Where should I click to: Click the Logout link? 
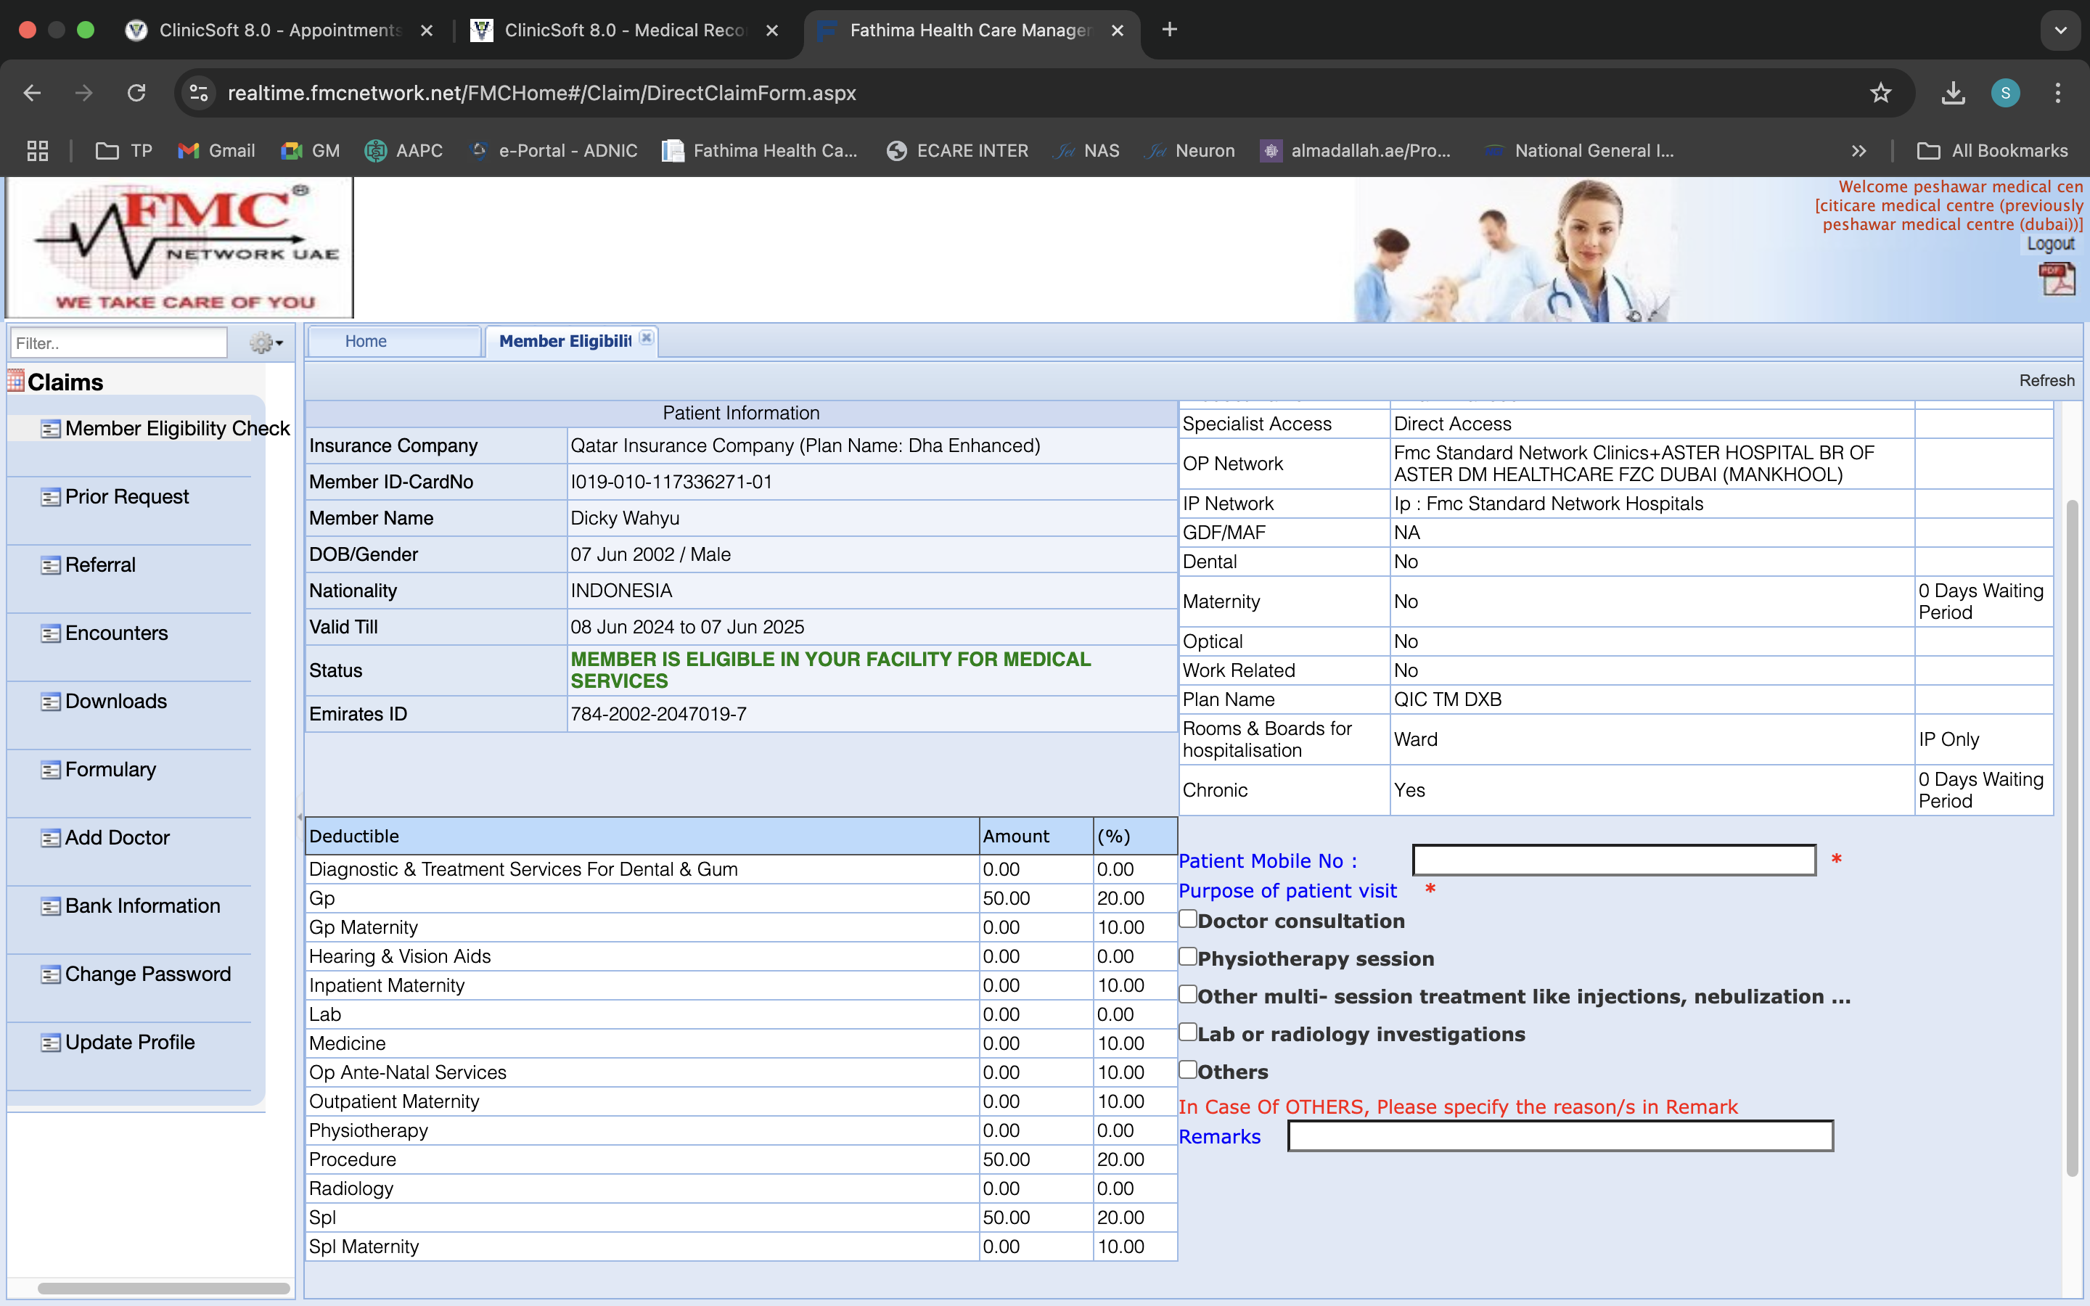(x=2049, y=245)
